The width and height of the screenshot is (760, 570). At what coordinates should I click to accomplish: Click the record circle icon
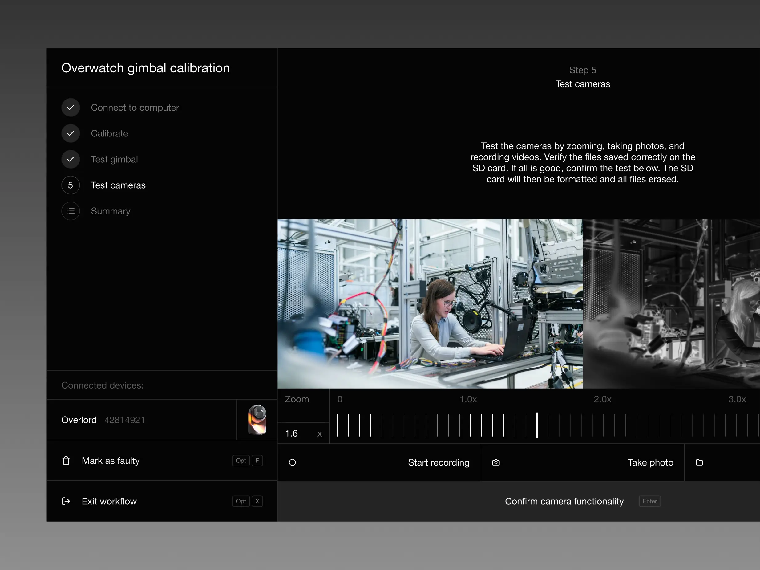tap(292, 462)
